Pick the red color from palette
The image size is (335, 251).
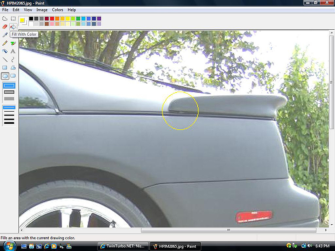52,18
